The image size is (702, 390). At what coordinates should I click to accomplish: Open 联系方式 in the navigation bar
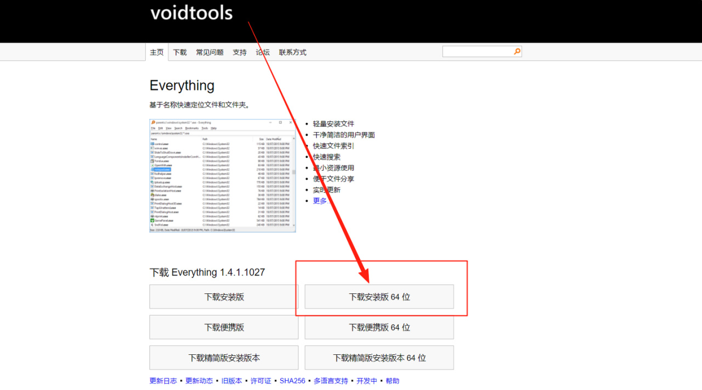pos(292,52)
